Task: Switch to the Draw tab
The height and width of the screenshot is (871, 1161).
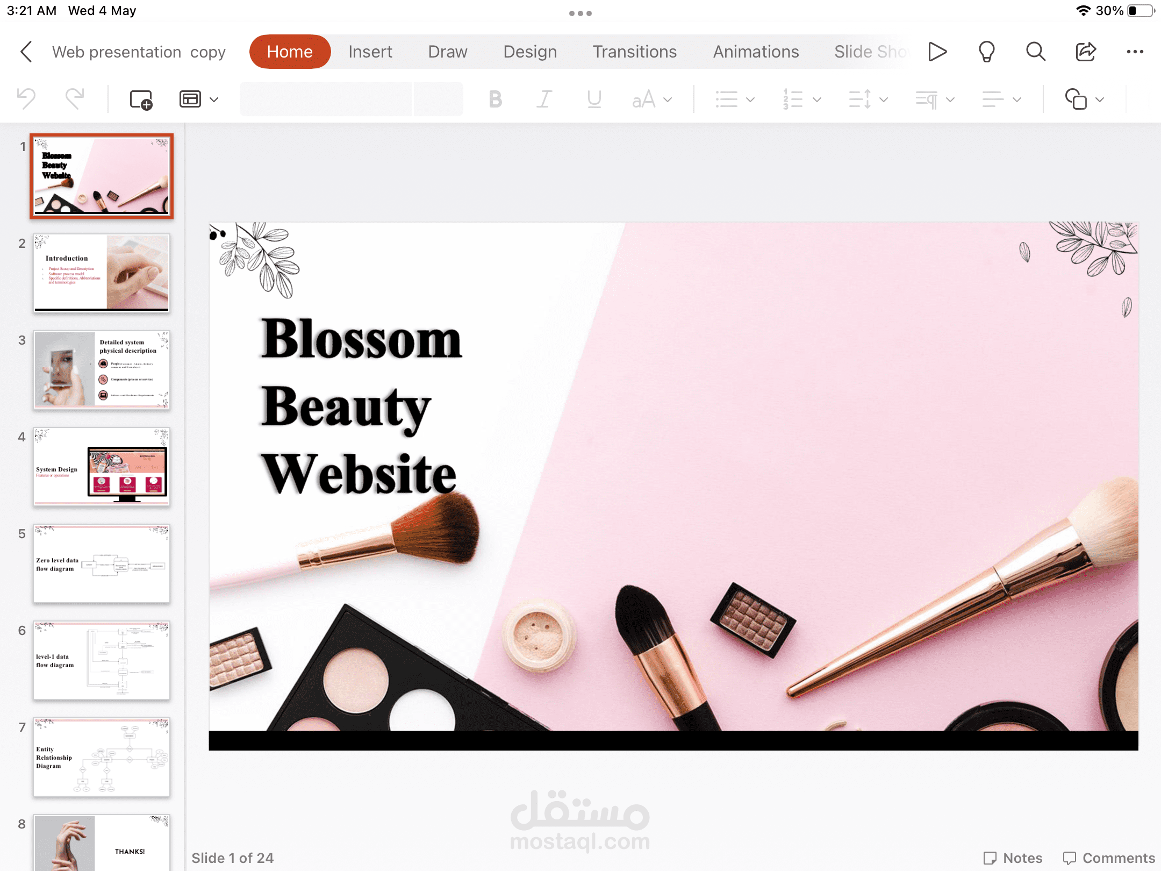Action: (449, 51)
